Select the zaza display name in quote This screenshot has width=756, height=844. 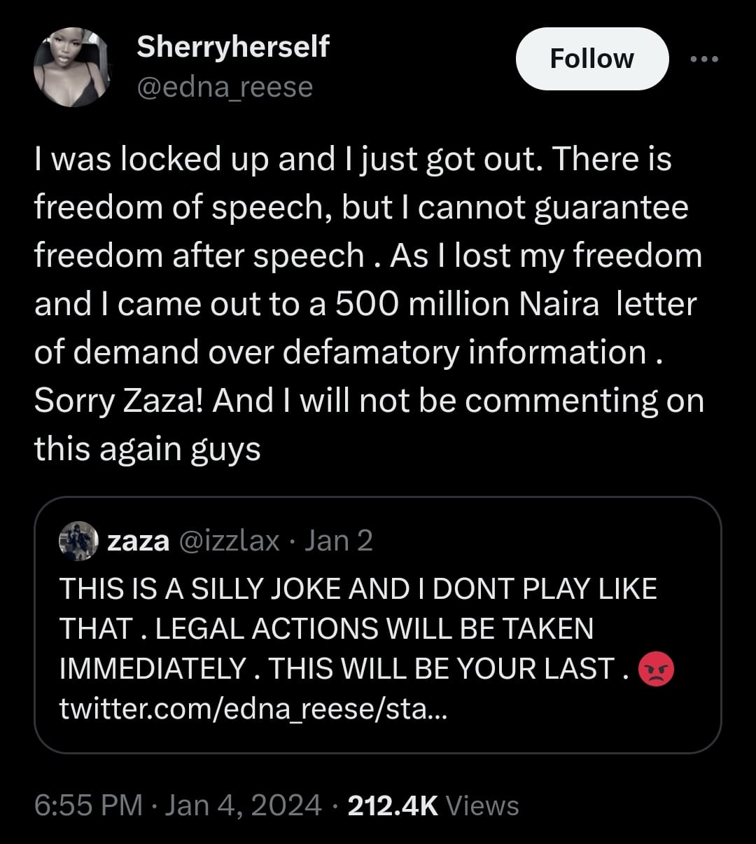(x=138, y=541)
